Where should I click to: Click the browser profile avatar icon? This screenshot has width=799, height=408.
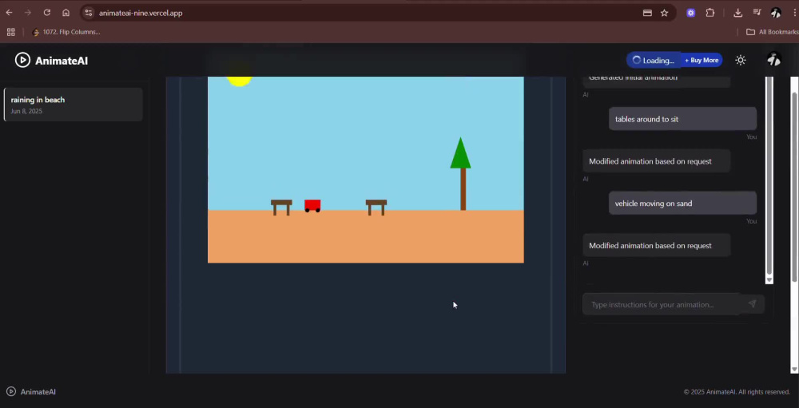coord(776,13)
